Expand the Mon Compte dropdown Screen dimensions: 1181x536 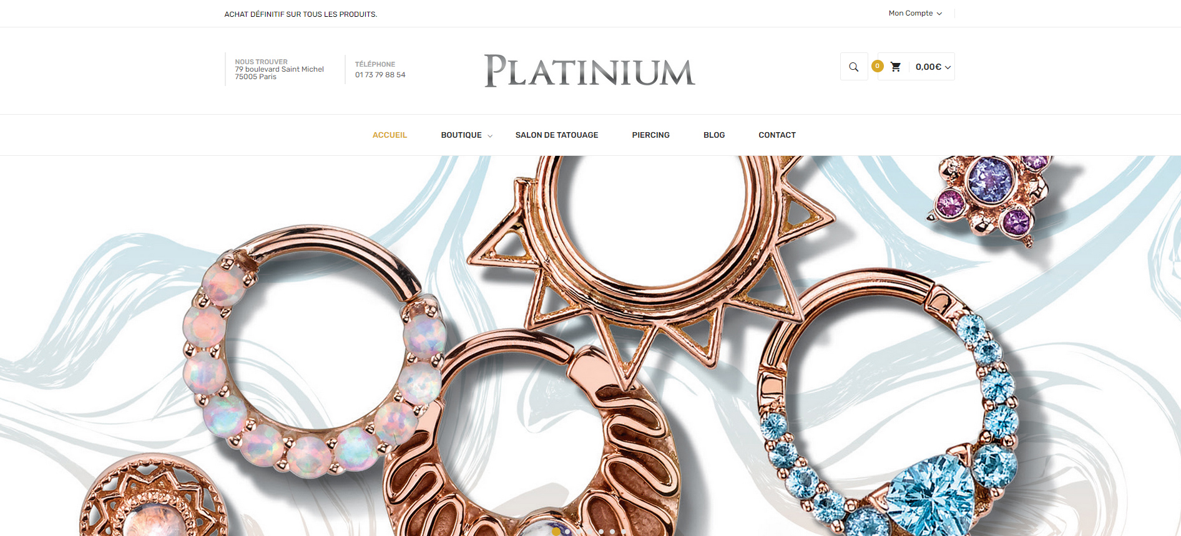pyautogui.click(x=915, y=13)
